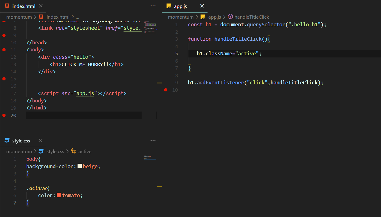Click momentum breadcrumb in app.js editor
This screenshot has height=217, width=381.
point(181,17)
